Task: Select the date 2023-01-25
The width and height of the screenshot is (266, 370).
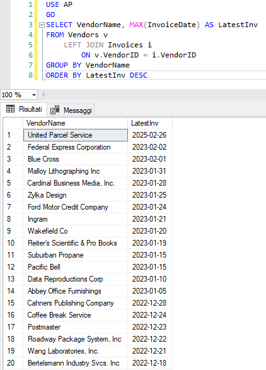Action: 149,195
